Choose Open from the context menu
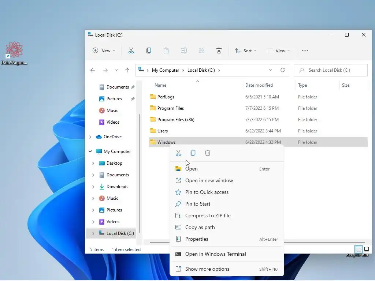The height and width of the screenshot is (281, 375). (227, 169)
